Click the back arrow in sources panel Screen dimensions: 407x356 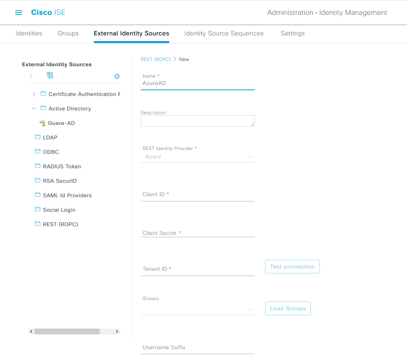(x=31, y=76)
